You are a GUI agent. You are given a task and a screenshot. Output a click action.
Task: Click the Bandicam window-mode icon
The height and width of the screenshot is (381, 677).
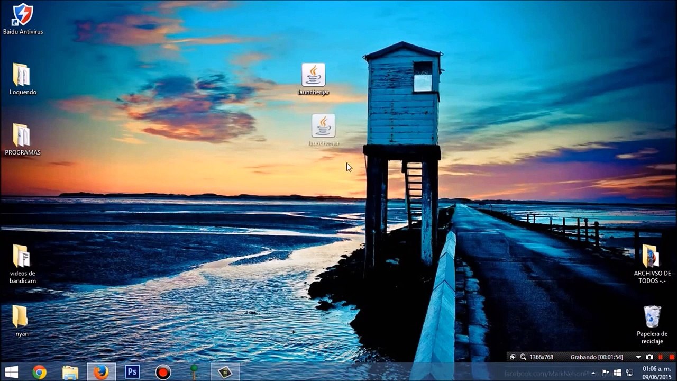point(513,357)
